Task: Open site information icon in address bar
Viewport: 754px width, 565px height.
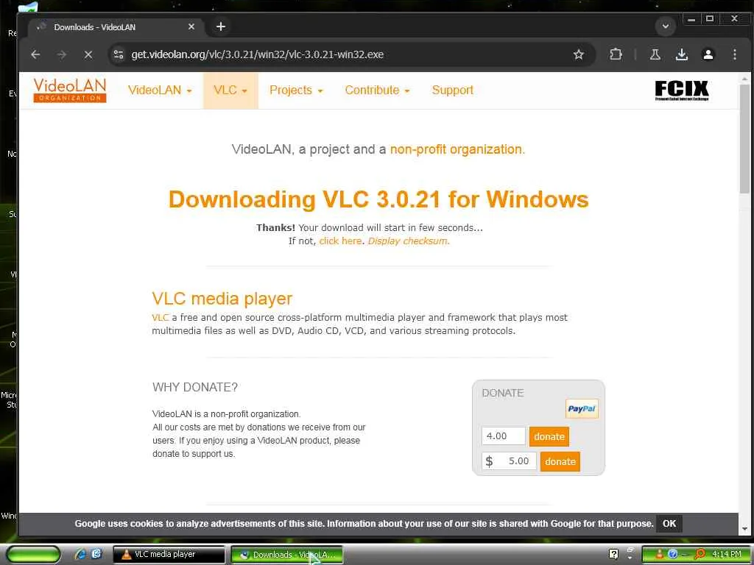Action: pyautogui.click(x=119, y=54)
